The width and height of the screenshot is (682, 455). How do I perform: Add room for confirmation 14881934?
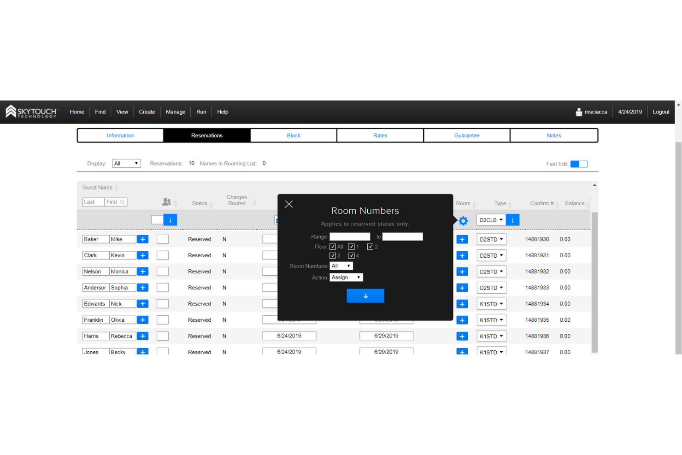tap(462, 304)
